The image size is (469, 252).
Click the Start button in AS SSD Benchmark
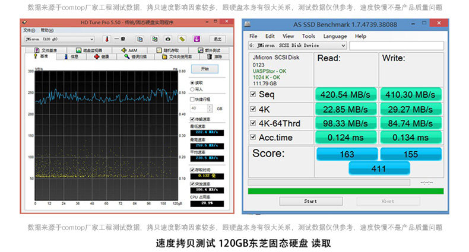coord(310,201)
